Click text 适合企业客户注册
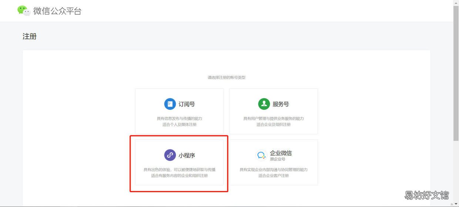Screen dimensions: 459x207 [x=274, y=176]
